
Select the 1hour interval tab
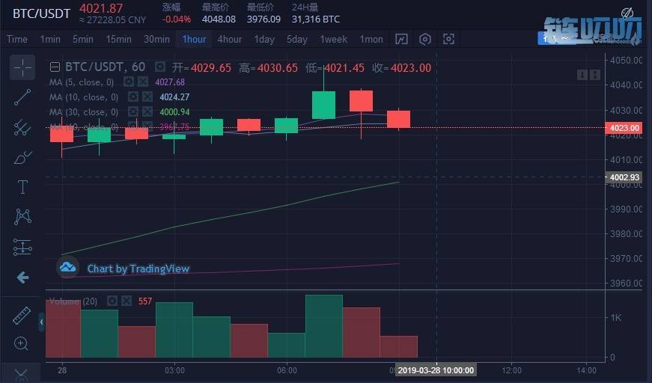click(194, 39)
